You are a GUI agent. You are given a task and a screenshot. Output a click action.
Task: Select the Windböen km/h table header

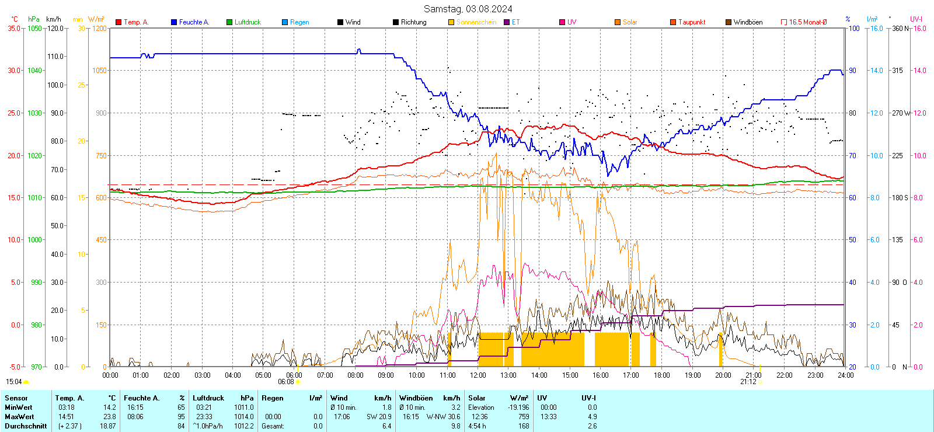click(429, 398)
